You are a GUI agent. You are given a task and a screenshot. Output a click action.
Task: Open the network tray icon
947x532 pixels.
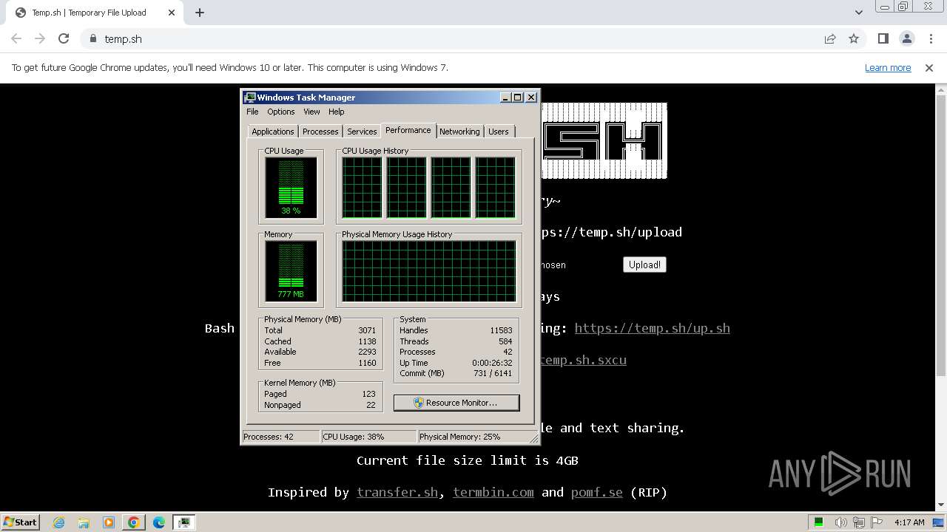coord(859,522)
